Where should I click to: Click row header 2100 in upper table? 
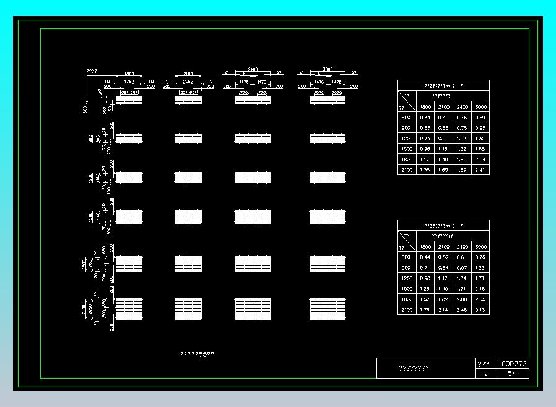(x=407, y=170)
